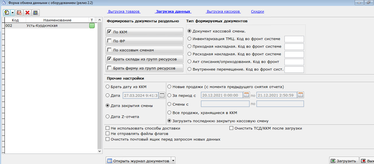This screenshot has height=164, width=374.
Task: Open calendar for period start 20.12.2021
Action: (x=246, y=95)
